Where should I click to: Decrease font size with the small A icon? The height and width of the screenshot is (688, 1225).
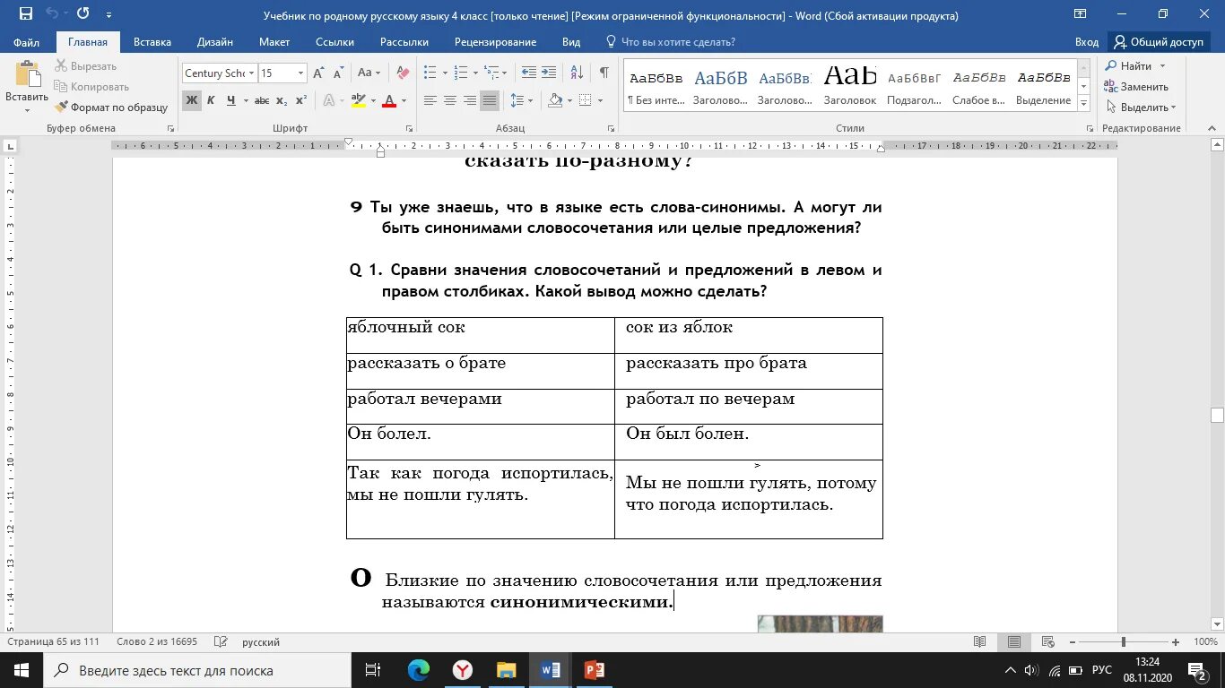(338, 73)
